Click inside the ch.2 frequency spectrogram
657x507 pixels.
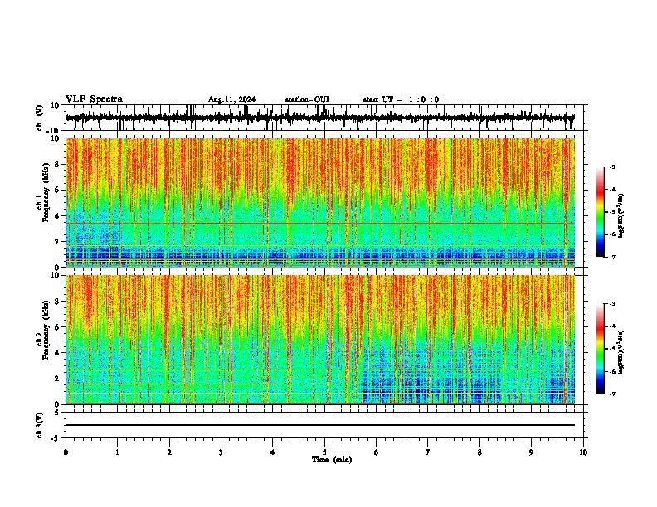pos(320,340)
